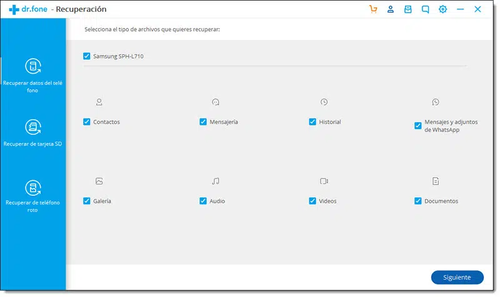Click the Historial clock icon
Image resolution: width=500 pixels, height=297 pixels.
pyautogui.click(x=324, y=102)
